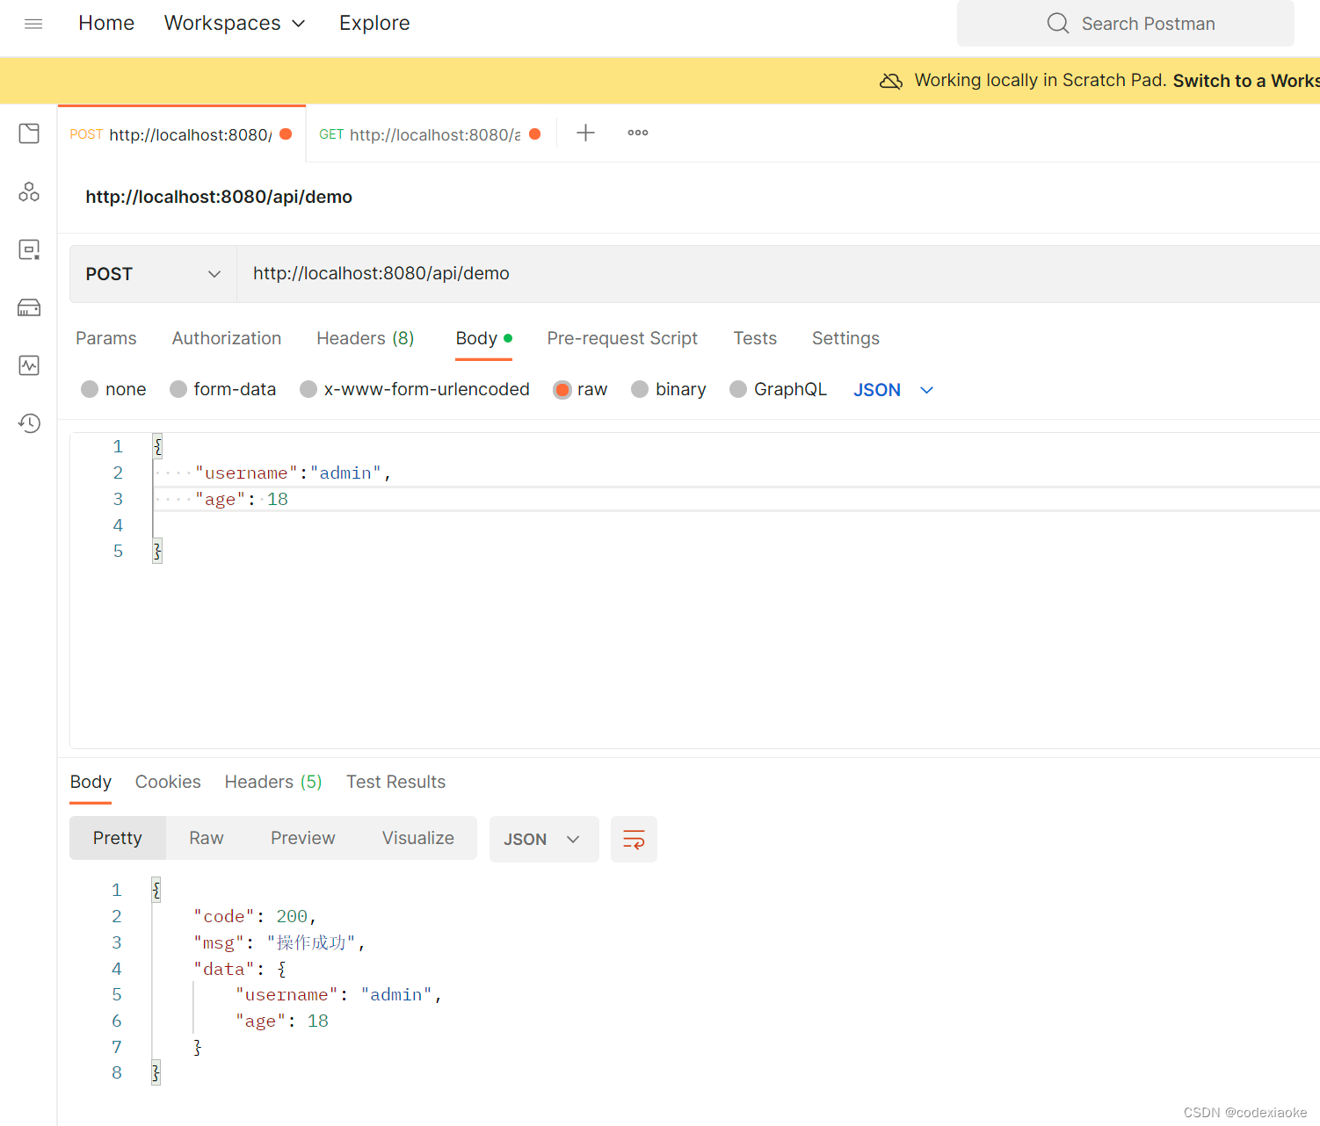This screenshot has width=1320, height=1126.
Task: Open the Settings tab
Action: pyautogui.click(x=845, y=338)
